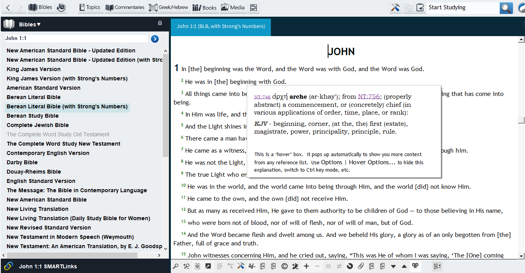This screenshot has width=525, height=273.
Task: Go back with the left arrow button
Action: 8,7
